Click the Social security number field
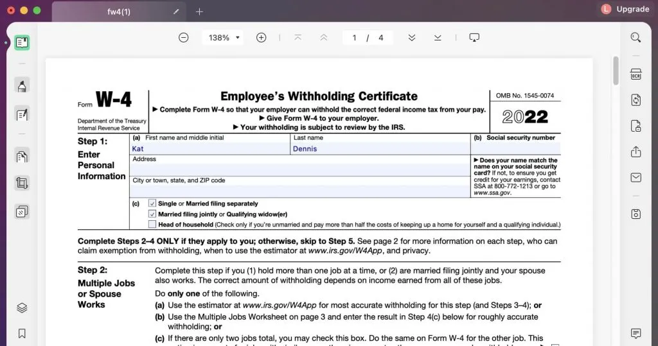The height and width of the screenshot is (346, 658). 516,148
